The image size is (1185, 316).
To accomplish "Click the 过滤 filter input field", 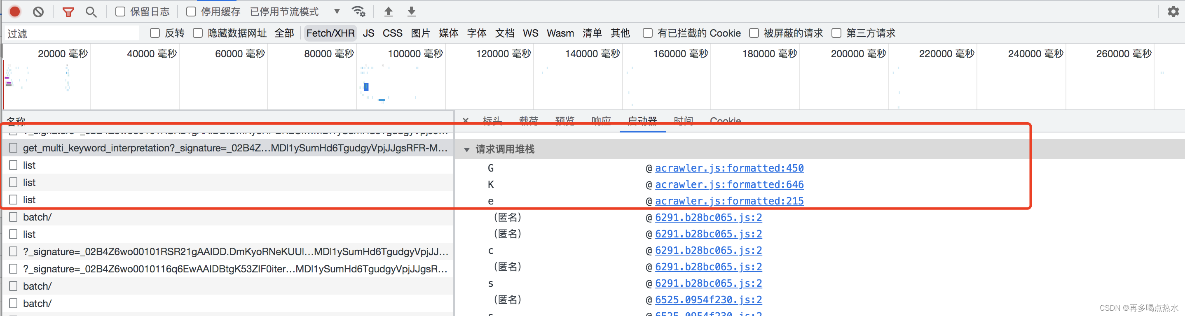I will 72,33.
